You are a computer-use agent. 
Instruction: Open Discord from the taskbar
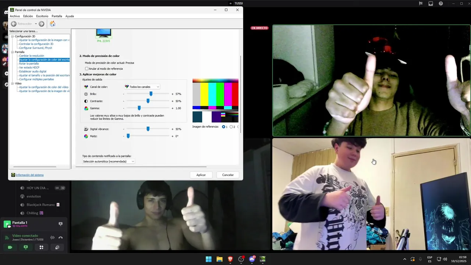click(252, 259)
